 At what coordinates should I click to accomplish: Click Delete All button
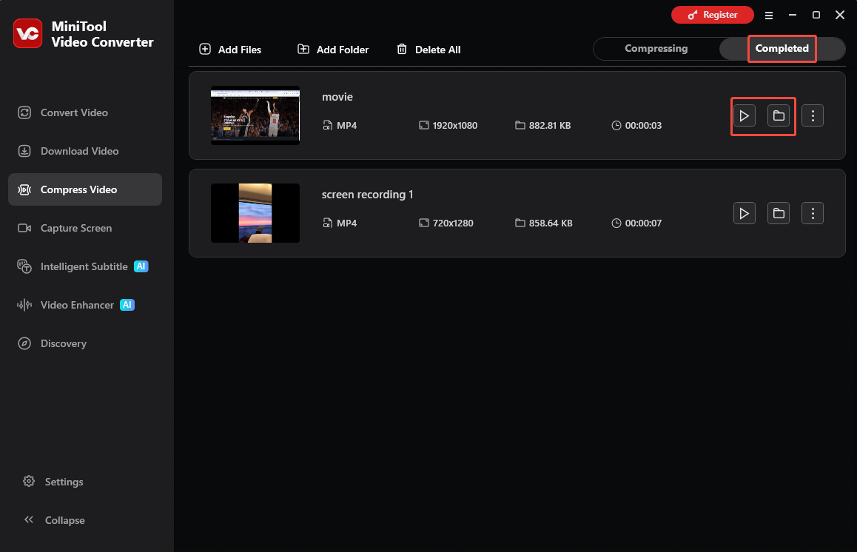coord(428,49)
